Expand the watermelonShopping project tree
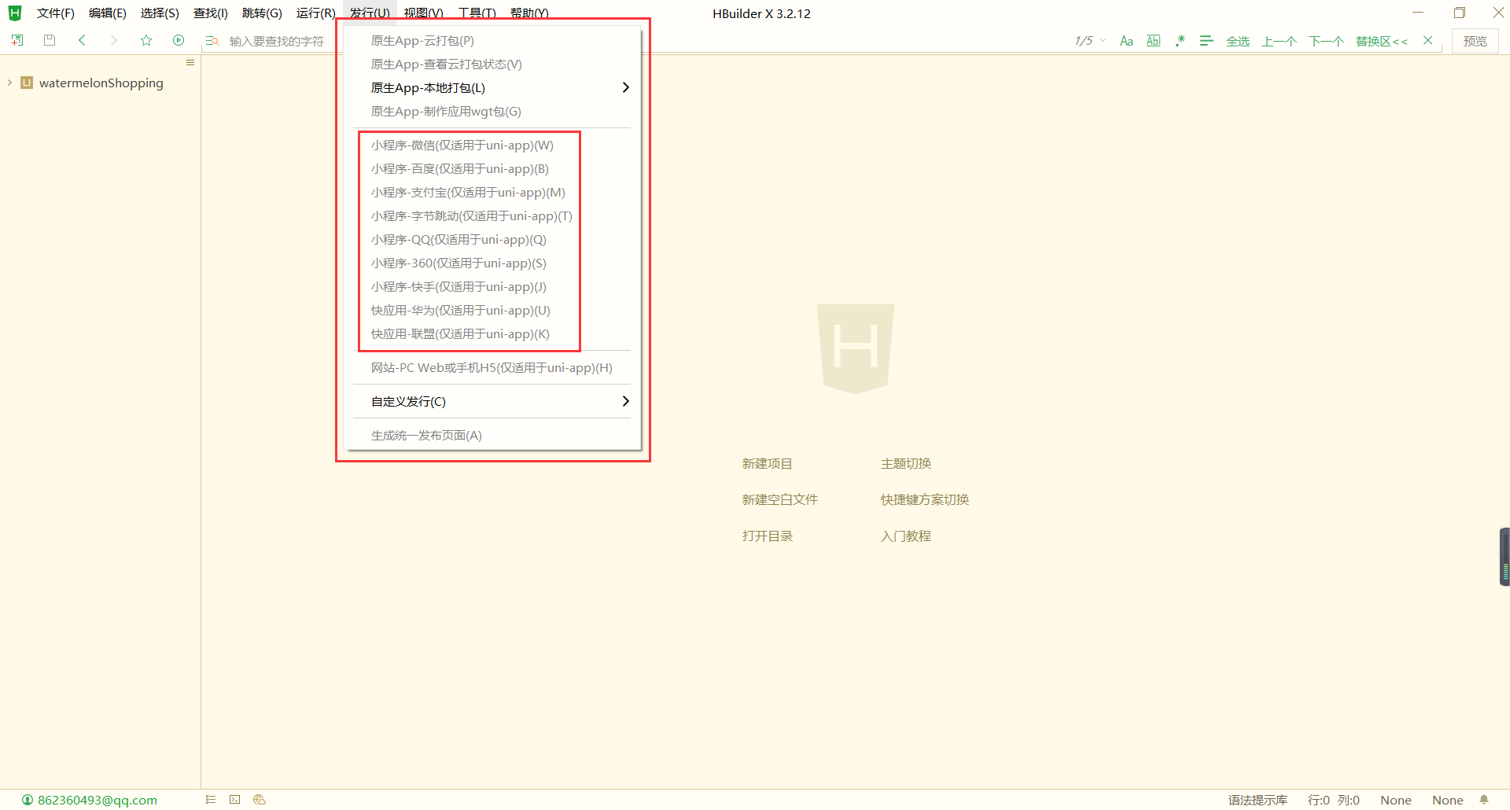Image resolution: width=1510 pixels, height=810 pixels. 9,83
